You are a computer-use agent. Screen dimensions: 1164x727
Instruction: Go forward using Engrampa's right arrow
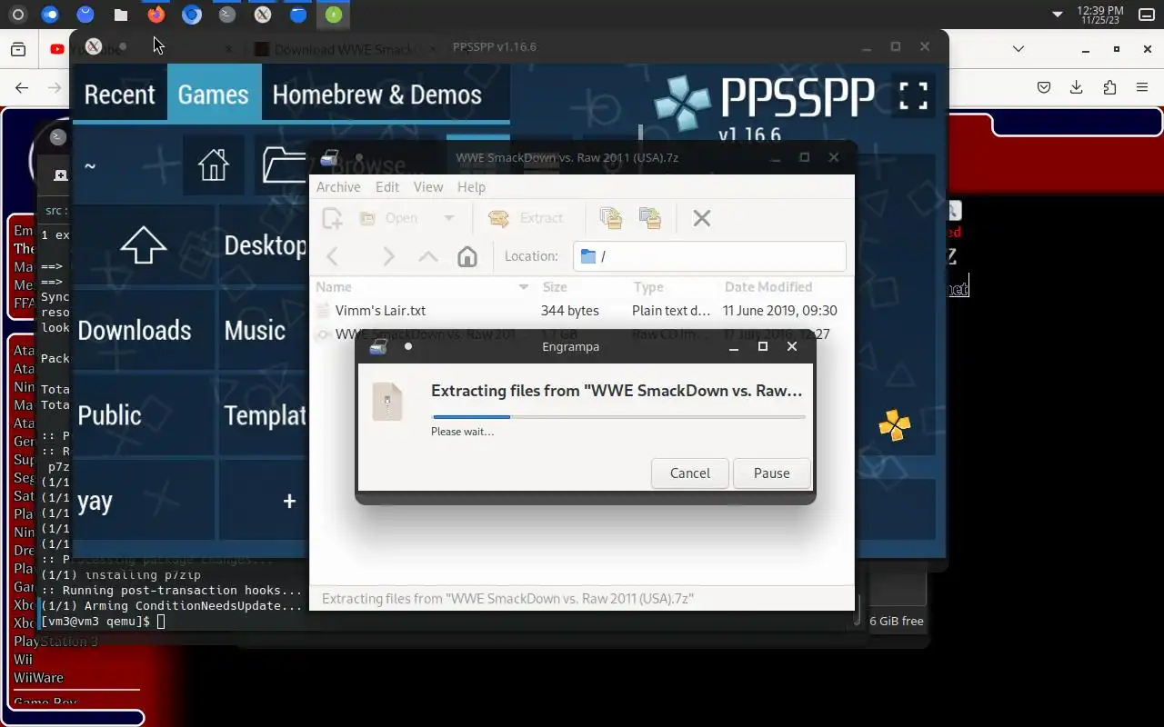coord(388,256)
